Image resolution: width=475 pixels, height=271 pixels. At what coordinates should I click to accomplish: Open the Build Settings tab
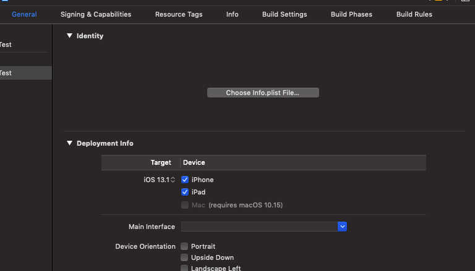click(285, 14)
